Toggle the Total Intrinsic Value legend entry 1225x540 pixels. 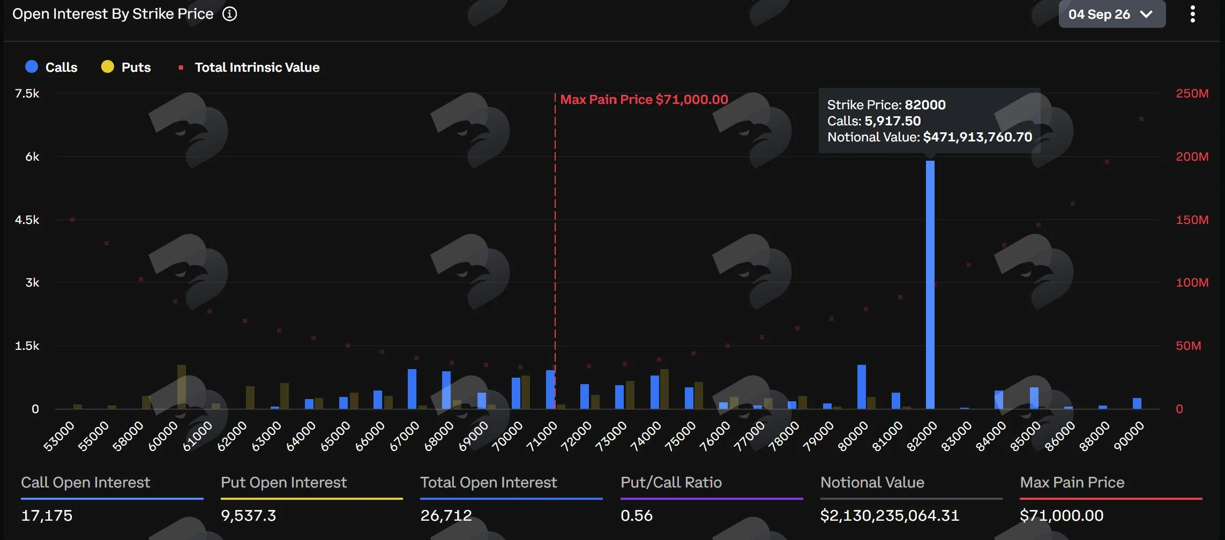[249, 67]
